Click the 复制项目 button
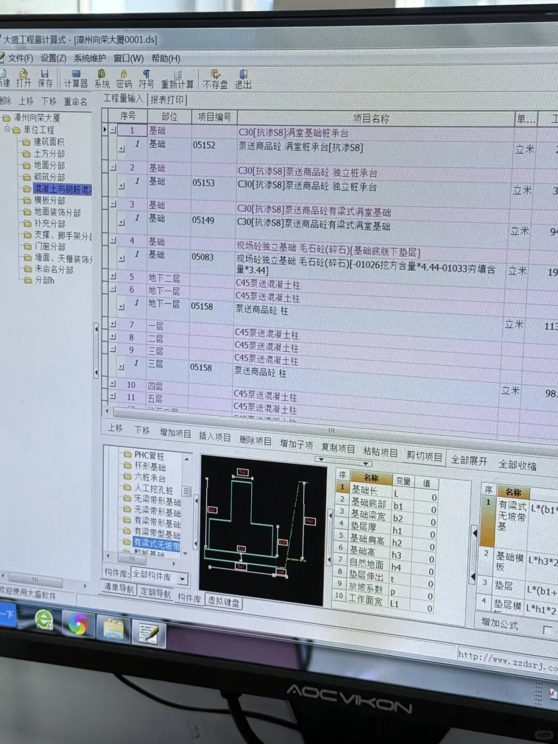Viewport: 558px width, 744px height. coord(338,447)
